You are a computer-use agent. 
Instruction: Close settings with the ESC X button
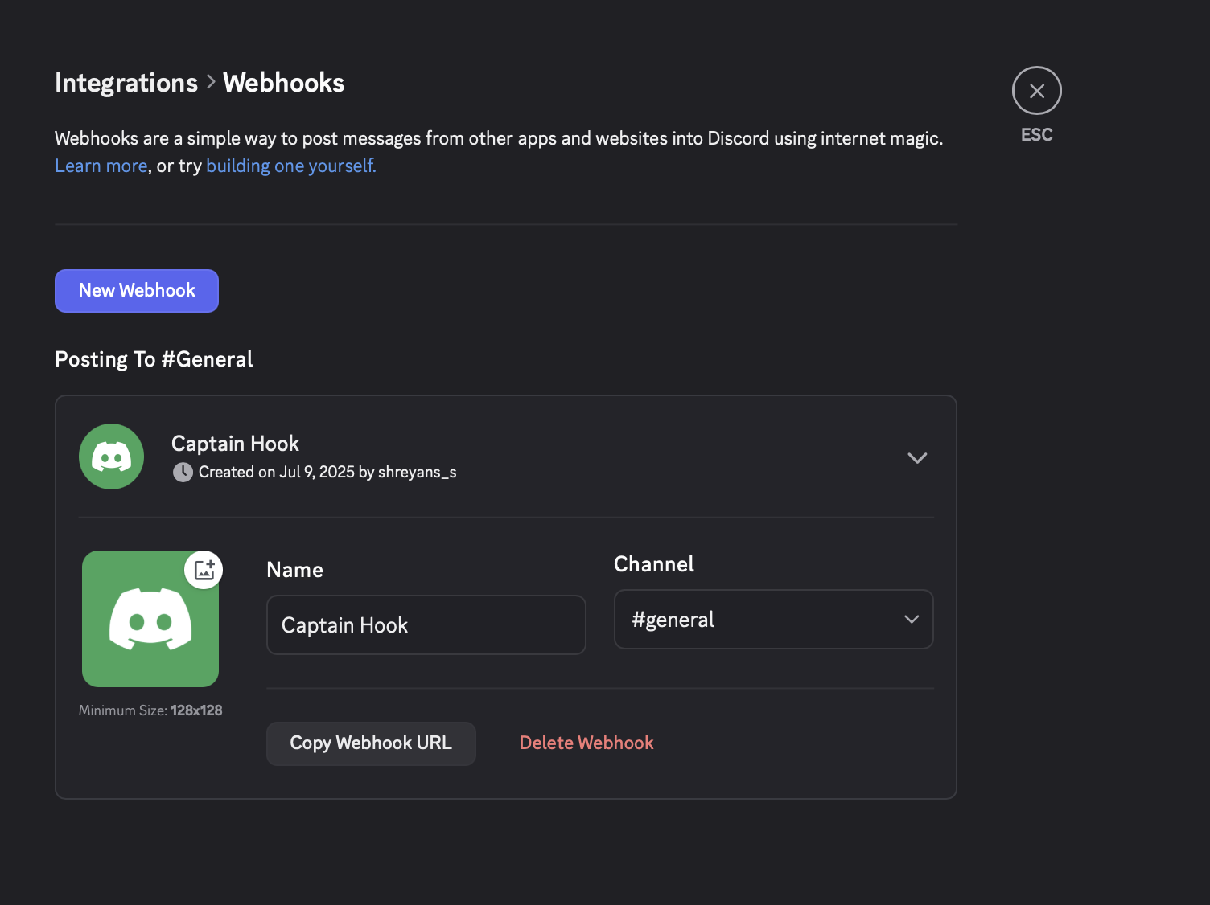click(x=1036, y=91)
